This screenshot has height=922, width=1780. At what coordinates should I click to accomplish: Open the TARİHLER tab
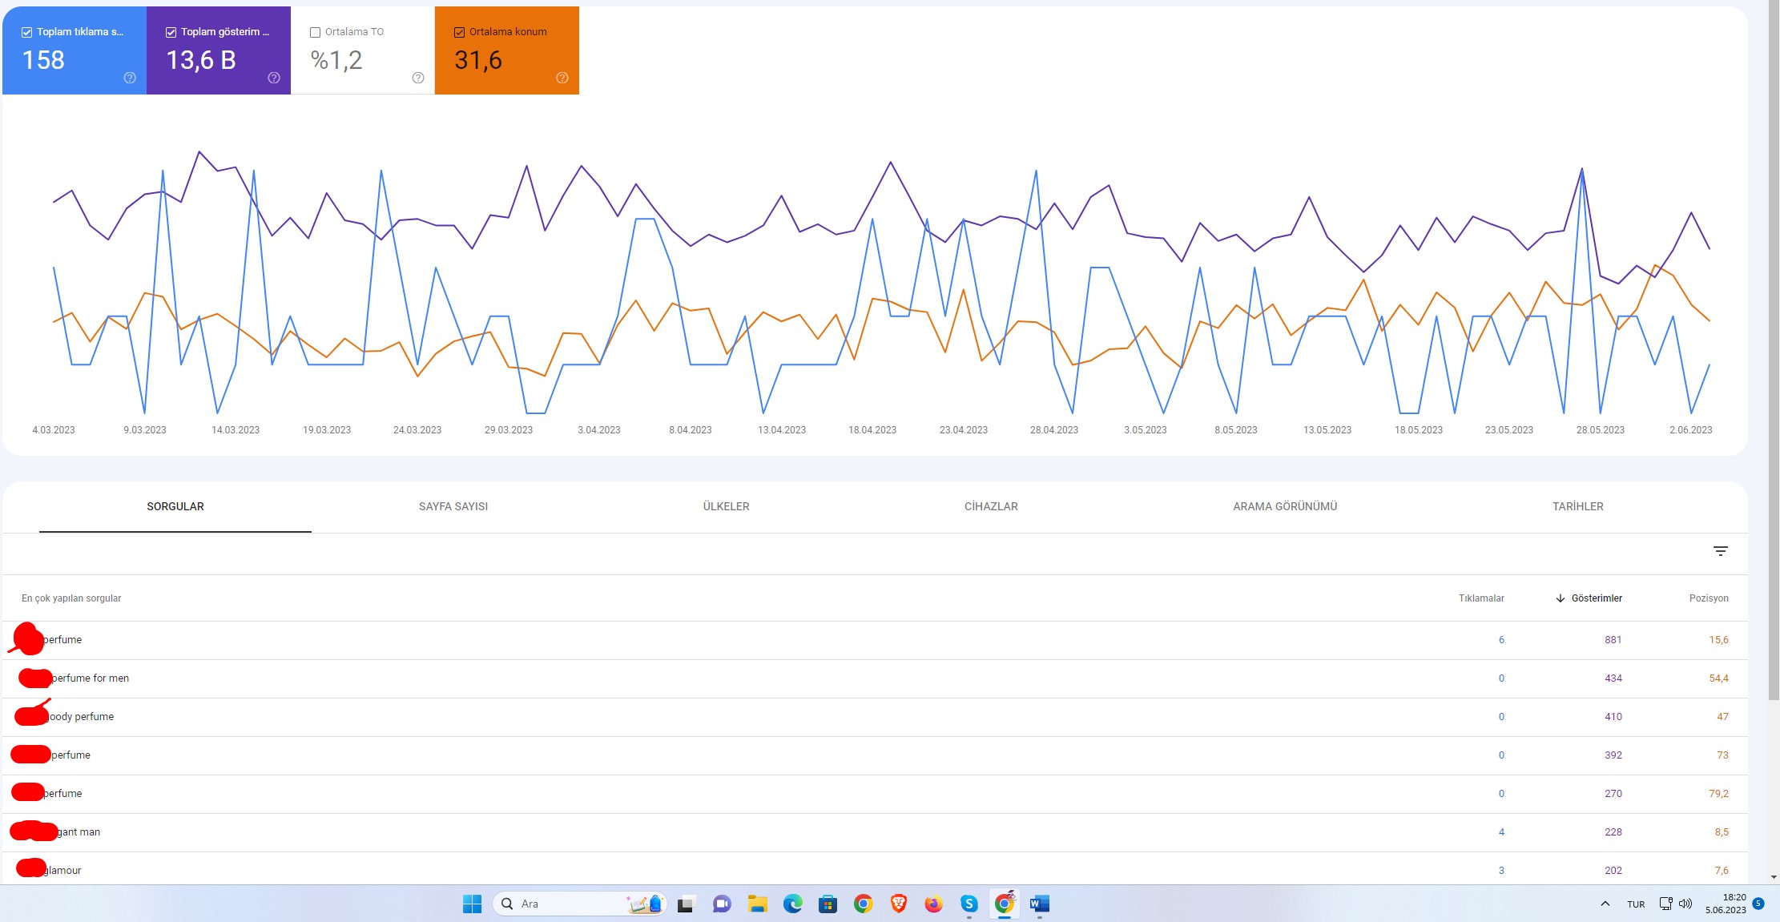(x=1577, y=506)
